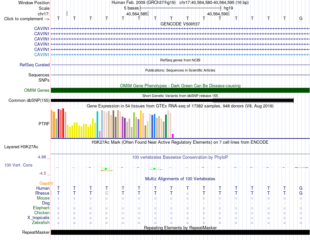Click the G base in the Human row

(301, 188)
